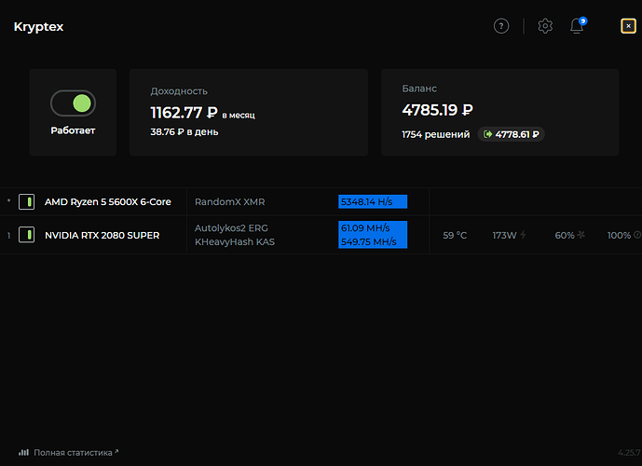Click the load icon next to 100%
Viewport: 642px width, 466px height.
click(x=637, y=235)
